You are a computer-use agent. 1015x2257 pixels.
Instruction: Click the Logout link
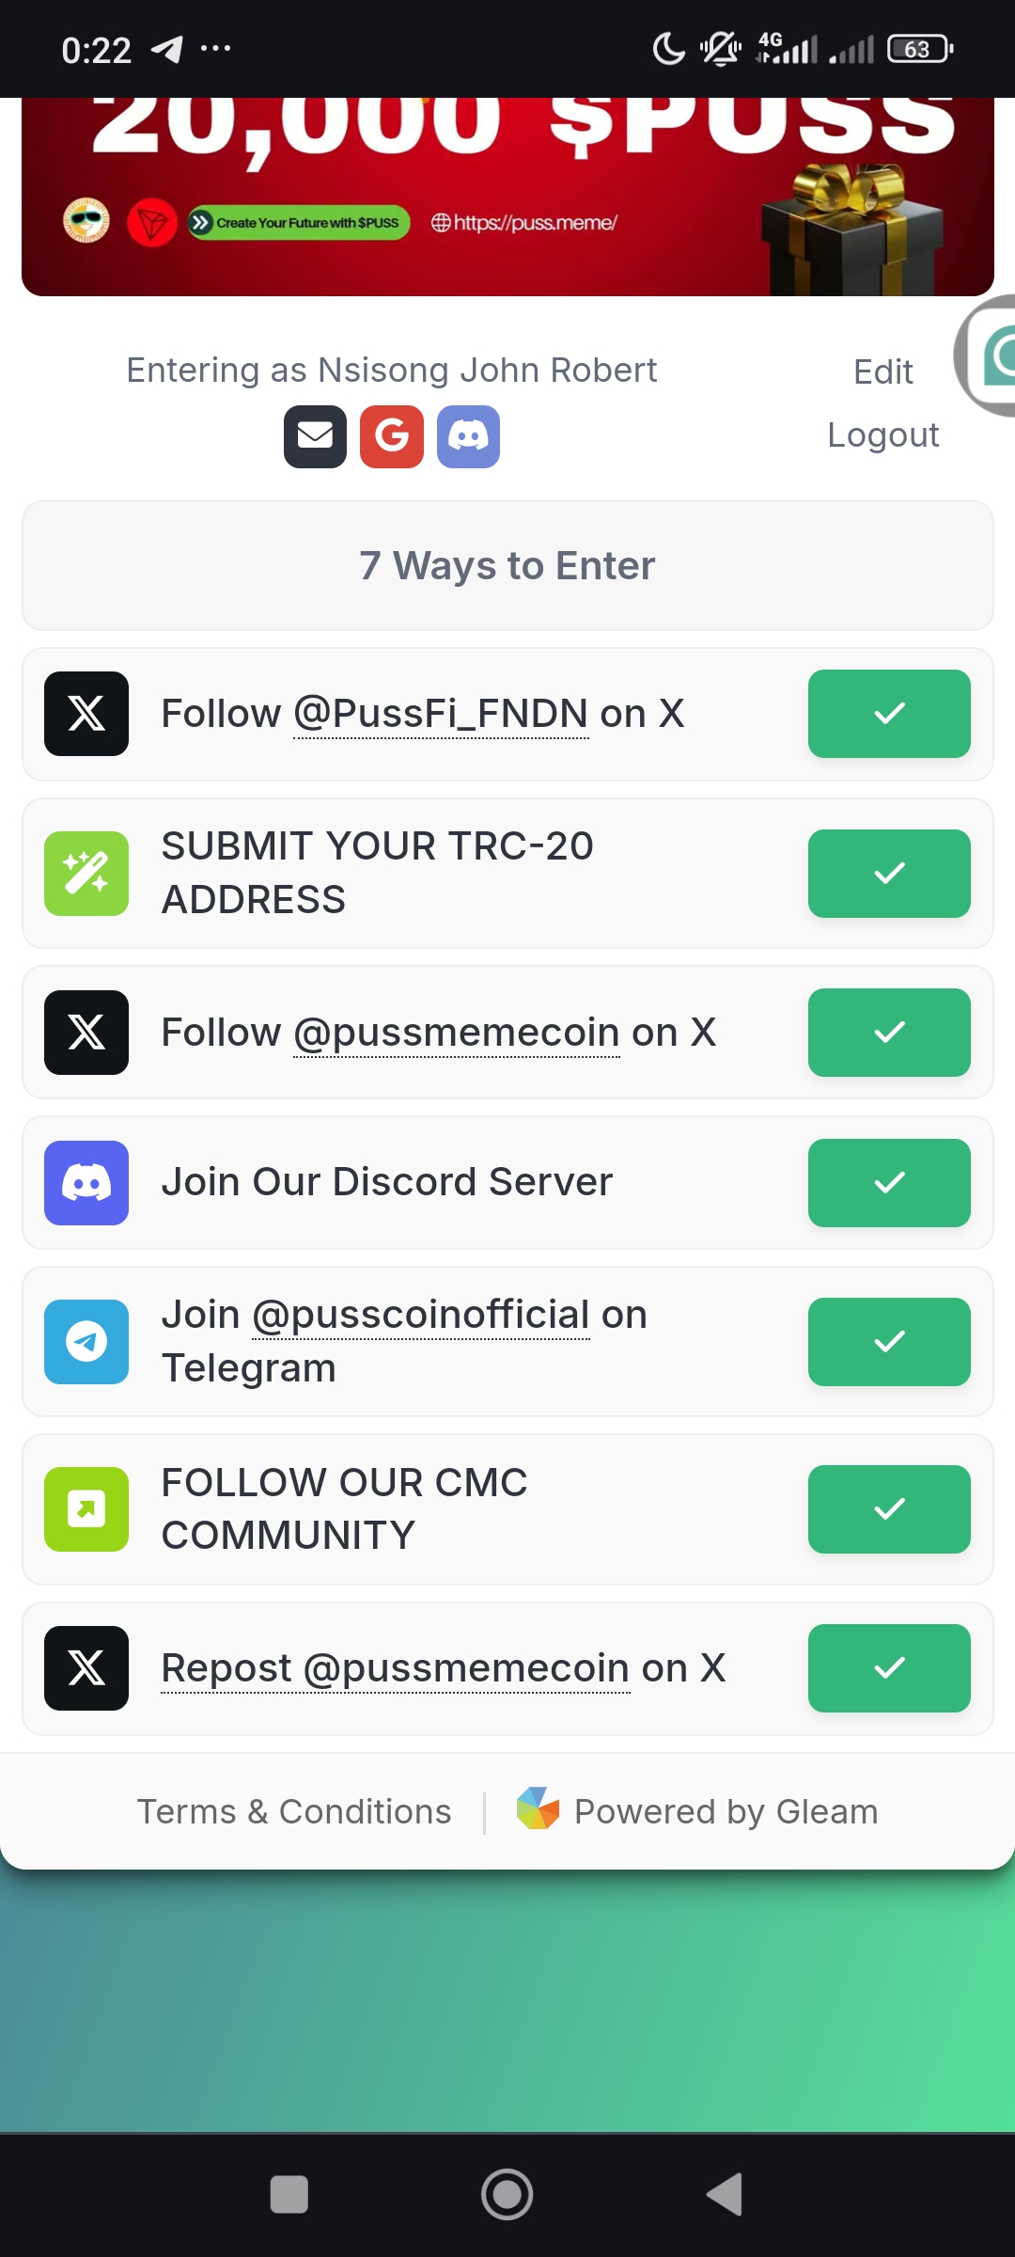(883, 435)
